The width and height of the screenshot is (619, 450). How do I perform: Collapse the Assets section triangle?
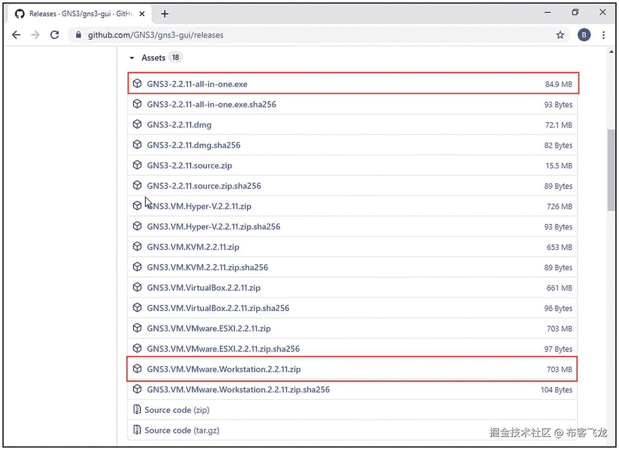pyautogui.click(x=132, y=58)
